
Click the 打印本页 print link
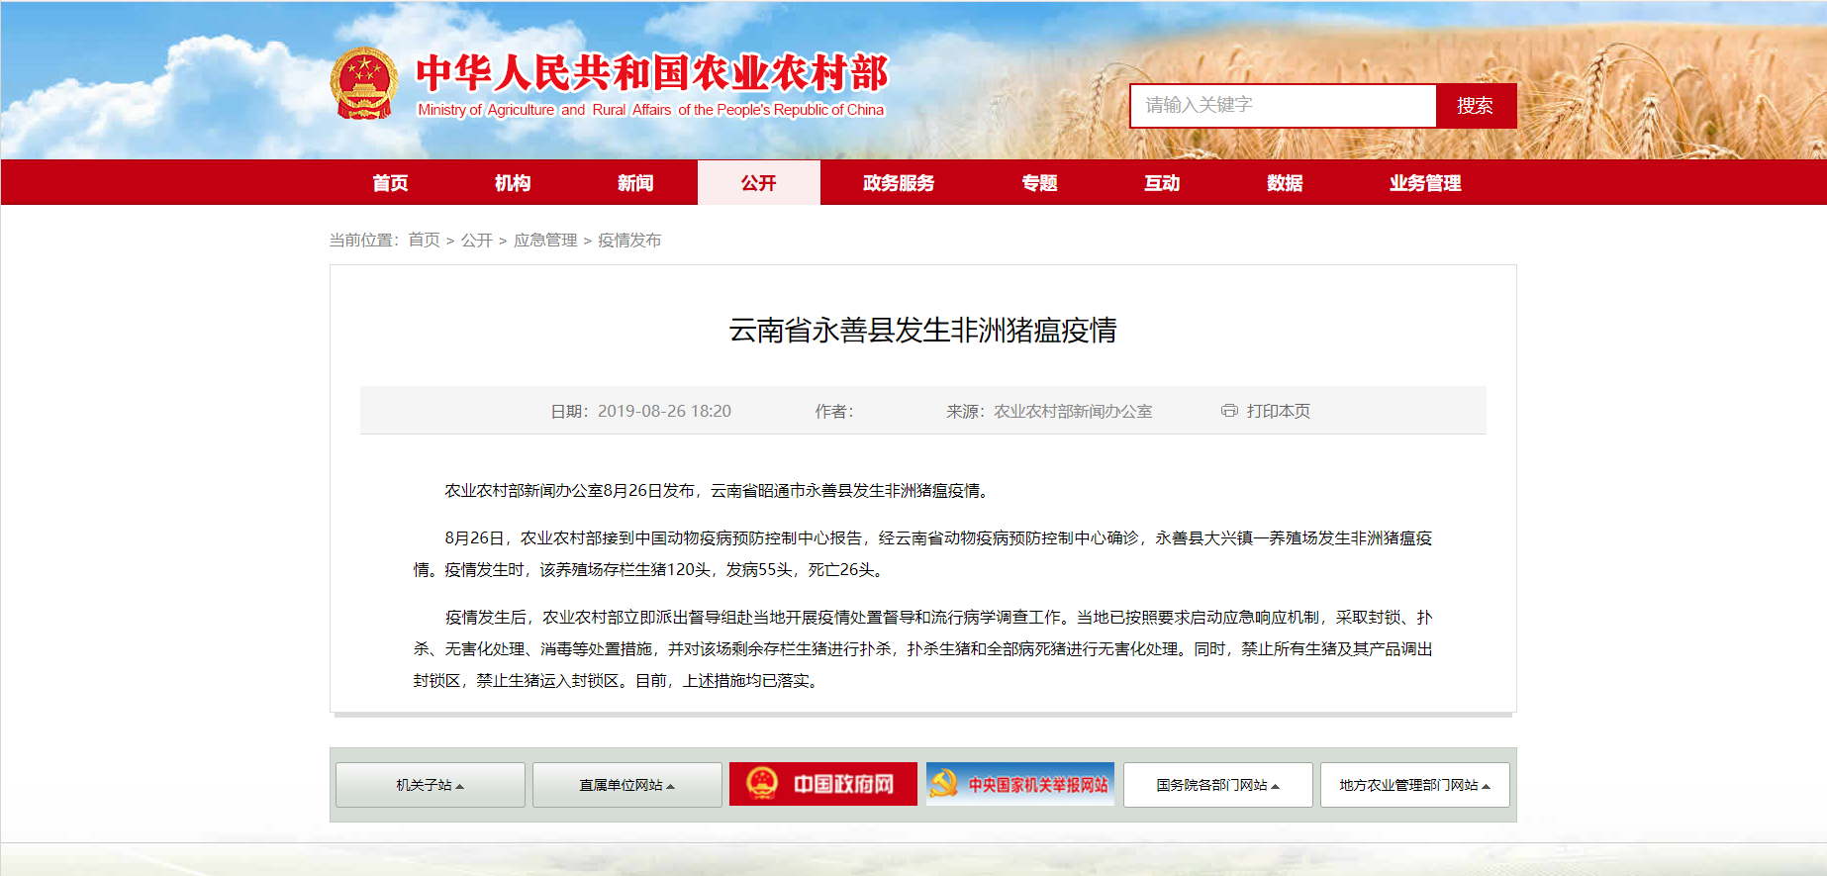coord(1278,411)
